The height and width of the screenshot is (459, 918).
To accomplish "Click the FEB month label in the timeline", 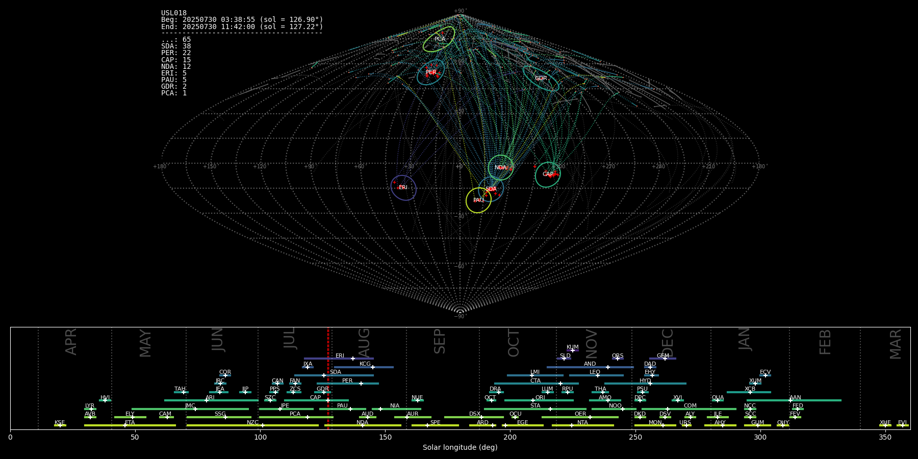I will pos(825,342).
